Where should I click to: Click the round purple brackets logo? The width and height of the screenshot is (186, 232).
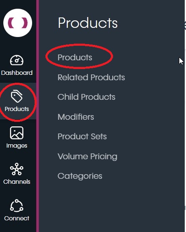[18, 23]
